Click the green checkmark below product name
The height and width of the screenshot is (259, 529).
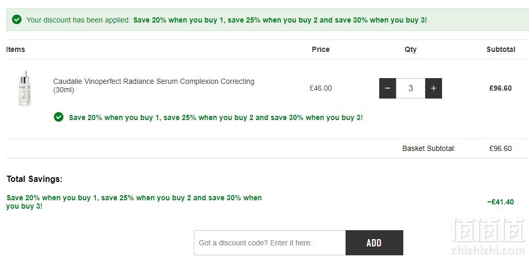[x=59, y=117]
